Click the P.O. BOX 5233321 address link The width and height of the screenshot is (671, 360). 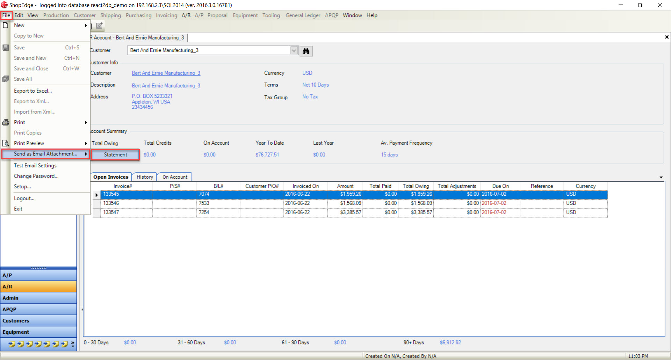tap(152, 96)
